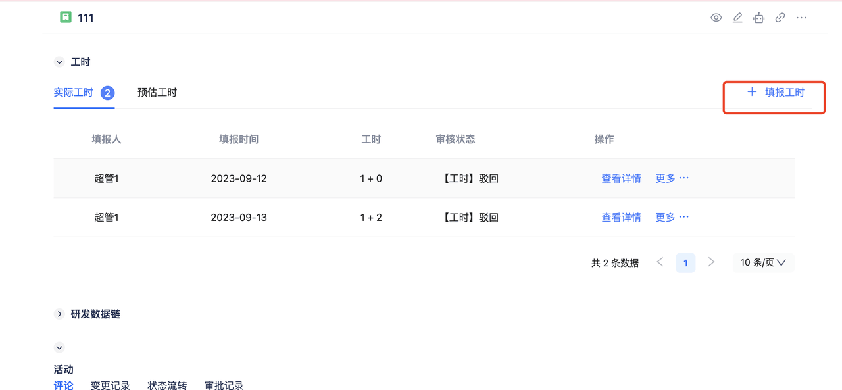Image resolution: width=842 pixels, height=390 pixels.
Task: Select page number 1 in pagination
Action: [685, 263]
